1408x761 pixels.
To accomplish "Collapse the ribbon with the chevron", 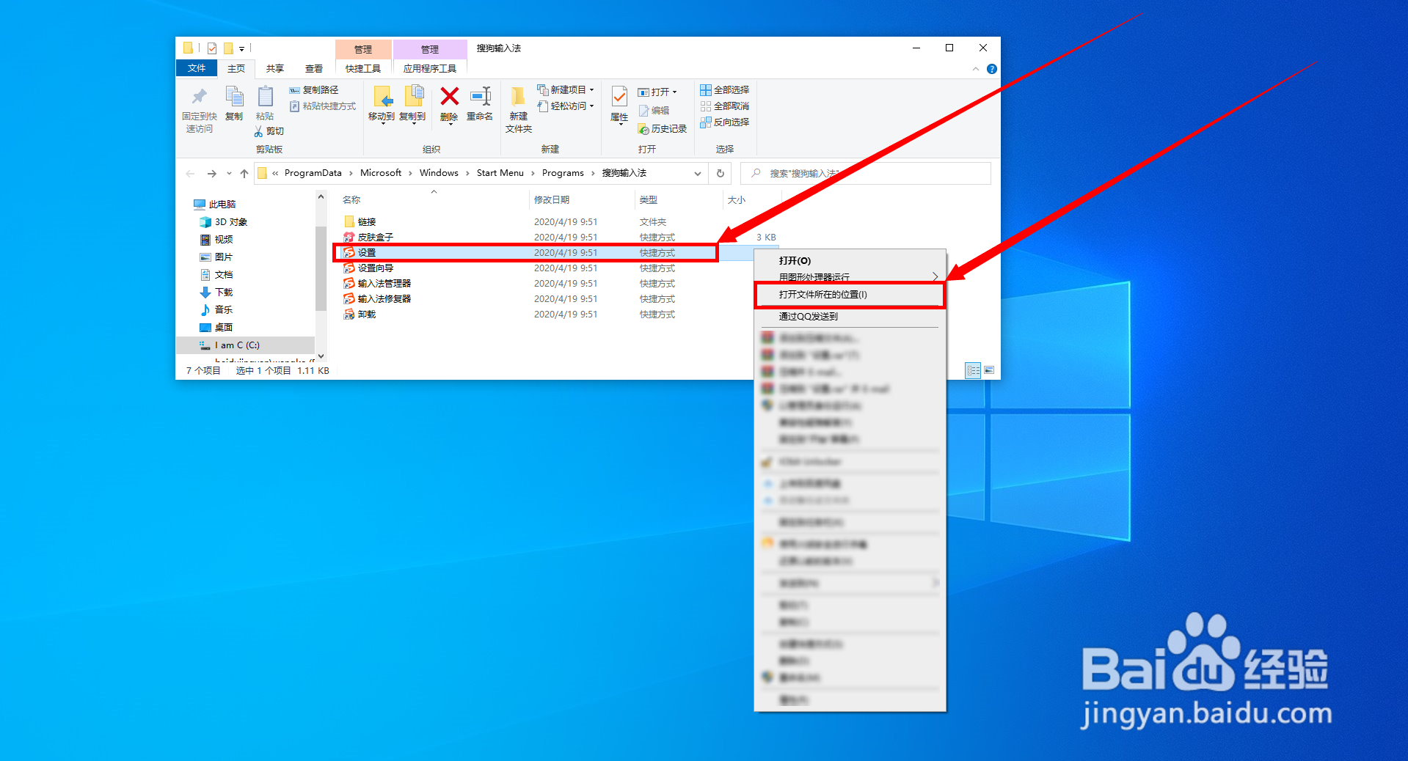I will tap(976, 69).
